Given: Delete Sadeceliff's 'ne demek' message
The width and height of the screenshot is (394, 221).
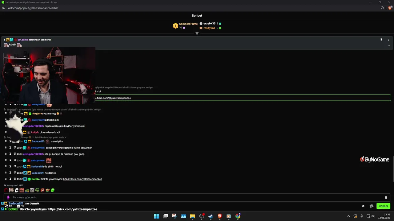Looking at the screenshot, I should click(6, 173).
